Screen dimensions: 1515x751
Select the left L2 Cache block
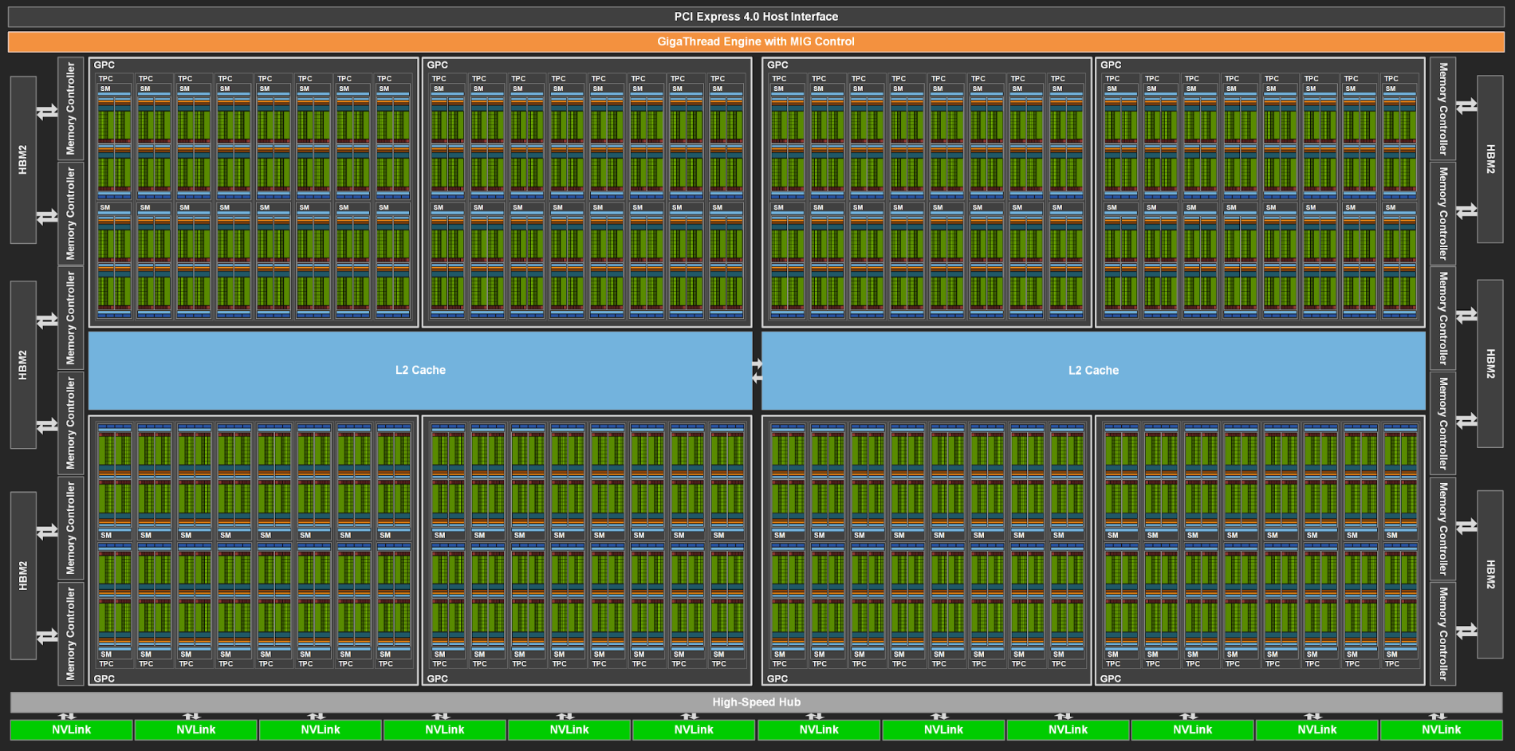click(x=420, y=370)
